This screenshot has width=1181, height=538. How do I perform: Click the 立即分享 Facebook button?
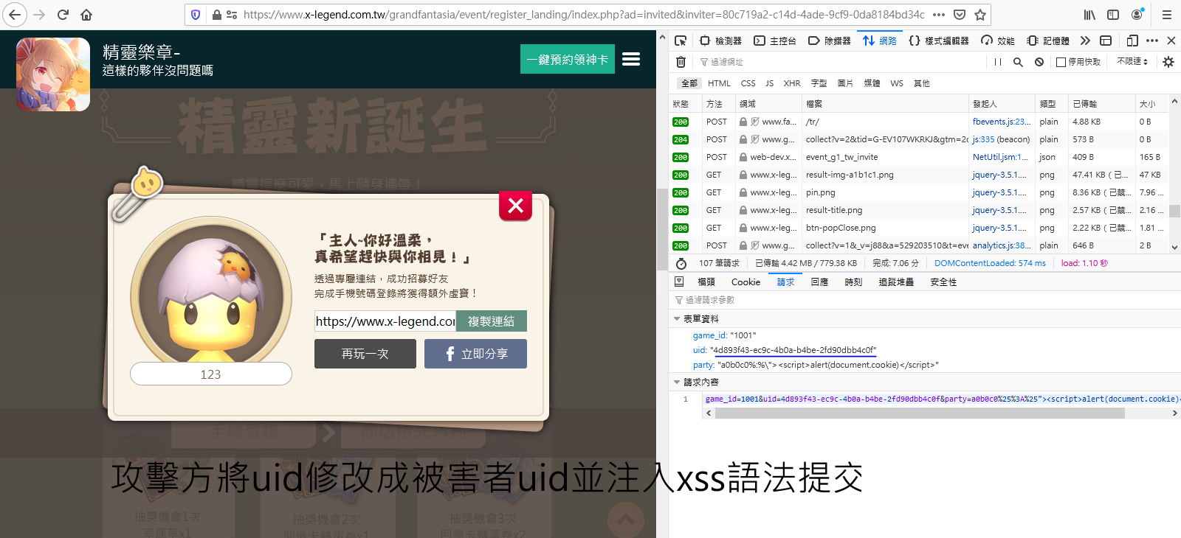[475, 354]
